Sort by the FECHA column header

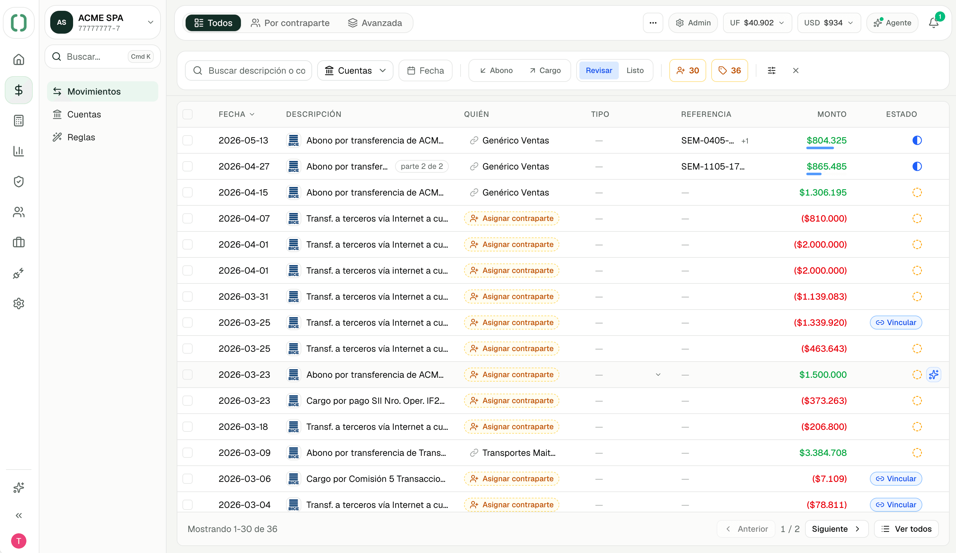pos(236,114)
